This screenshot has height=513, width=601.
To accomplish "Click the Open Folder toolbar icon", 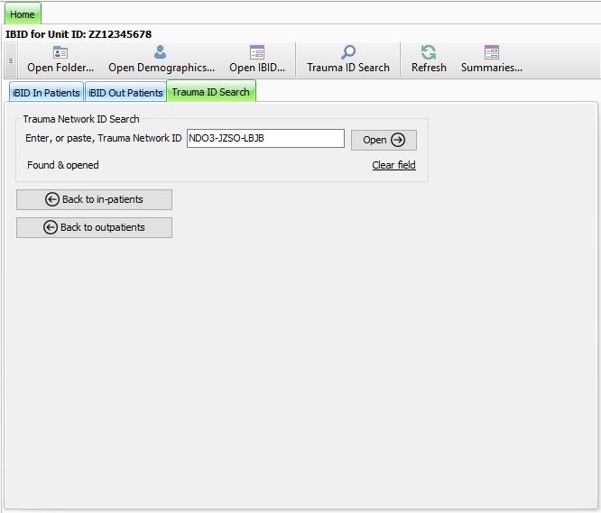I will click(60, 52).
